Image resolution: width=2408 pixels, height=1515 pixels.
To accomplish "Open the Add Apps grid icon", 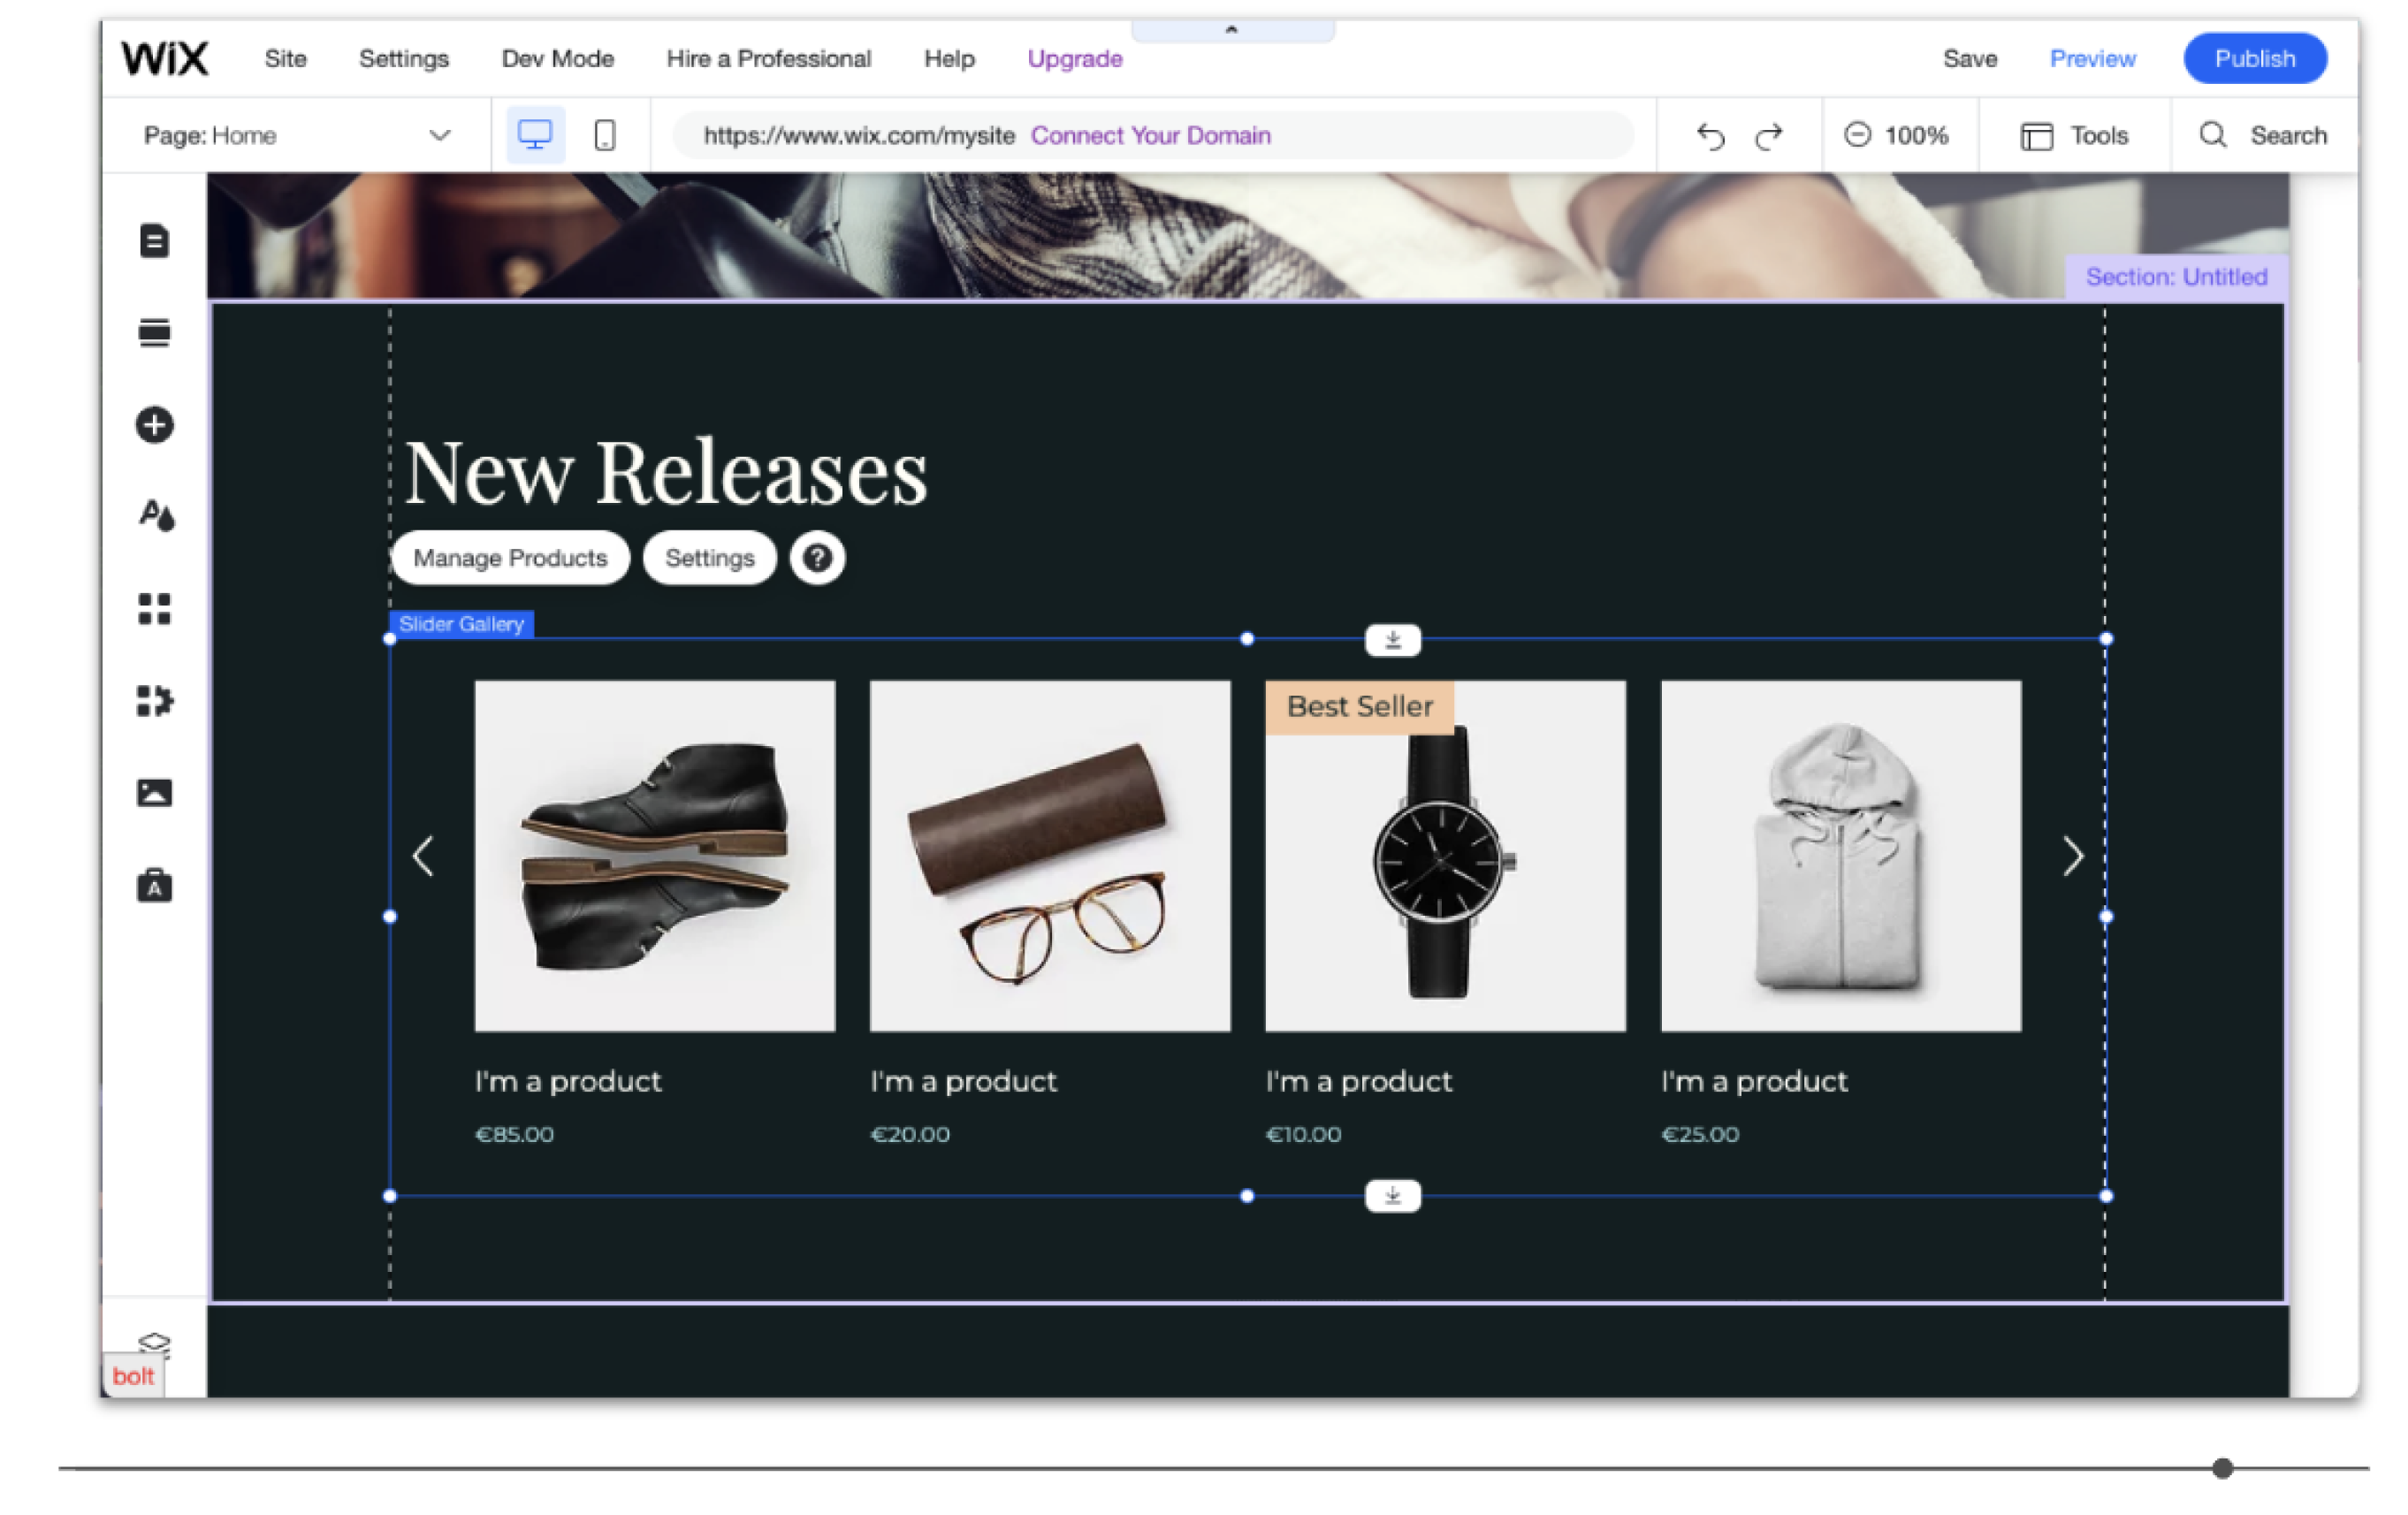I will [x=154, y=608].
